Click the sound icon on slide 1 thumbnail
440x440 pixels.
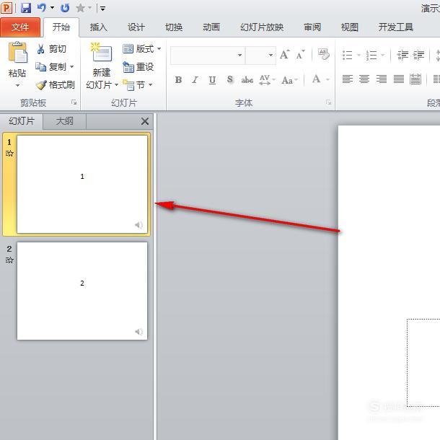click(x=138, y=225)
